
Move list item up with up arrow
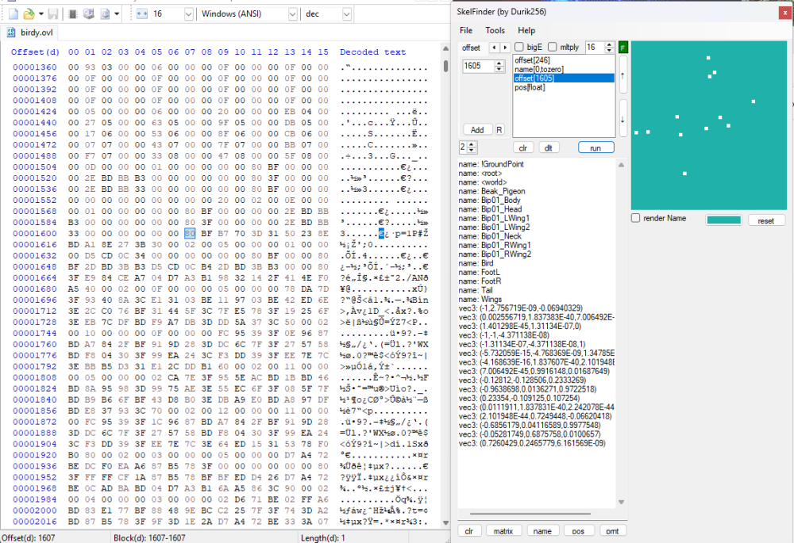coord(622,75)
